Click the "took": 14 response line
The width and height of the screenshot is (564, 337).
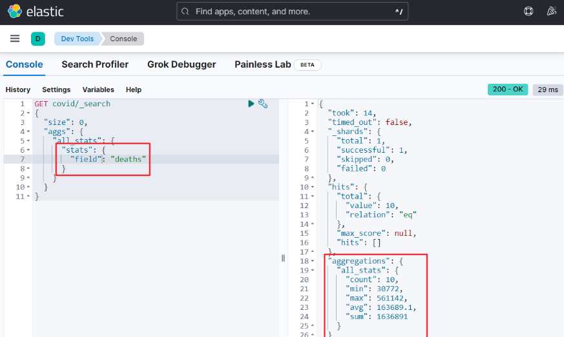pyautogui.click(x=352, y=113)
